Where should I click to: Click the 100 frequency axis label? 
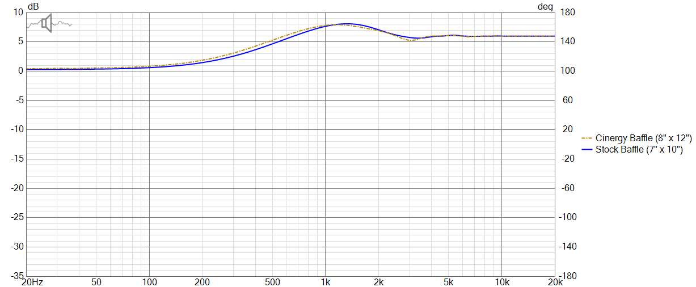coord(149,282)
